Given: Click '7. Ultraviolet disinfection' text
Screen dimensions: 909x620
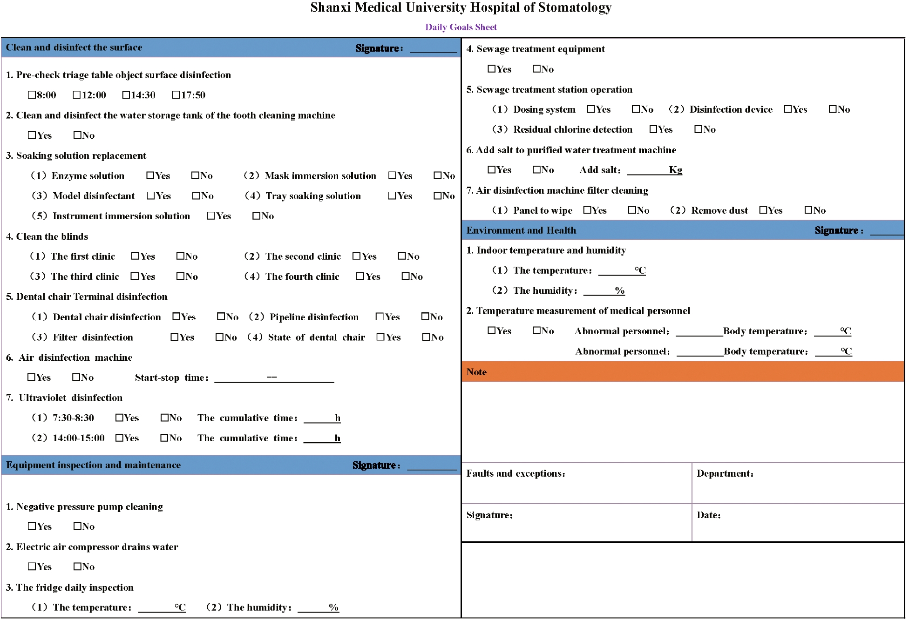Looking at the screenshot, I should coord(64,398).
